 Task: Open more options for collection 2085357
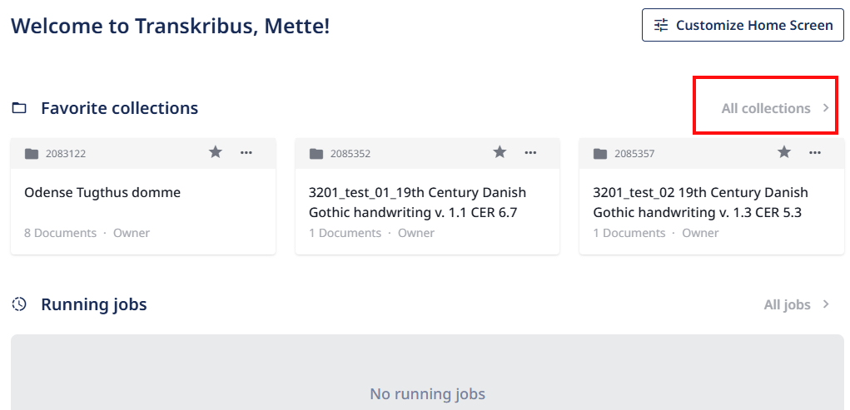coord(815,152)
